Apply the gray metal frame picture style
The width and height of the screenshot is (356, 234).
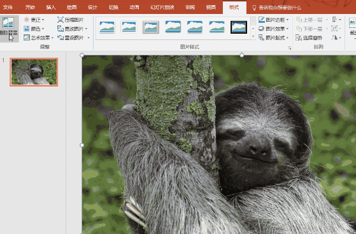tap(151, 27)
